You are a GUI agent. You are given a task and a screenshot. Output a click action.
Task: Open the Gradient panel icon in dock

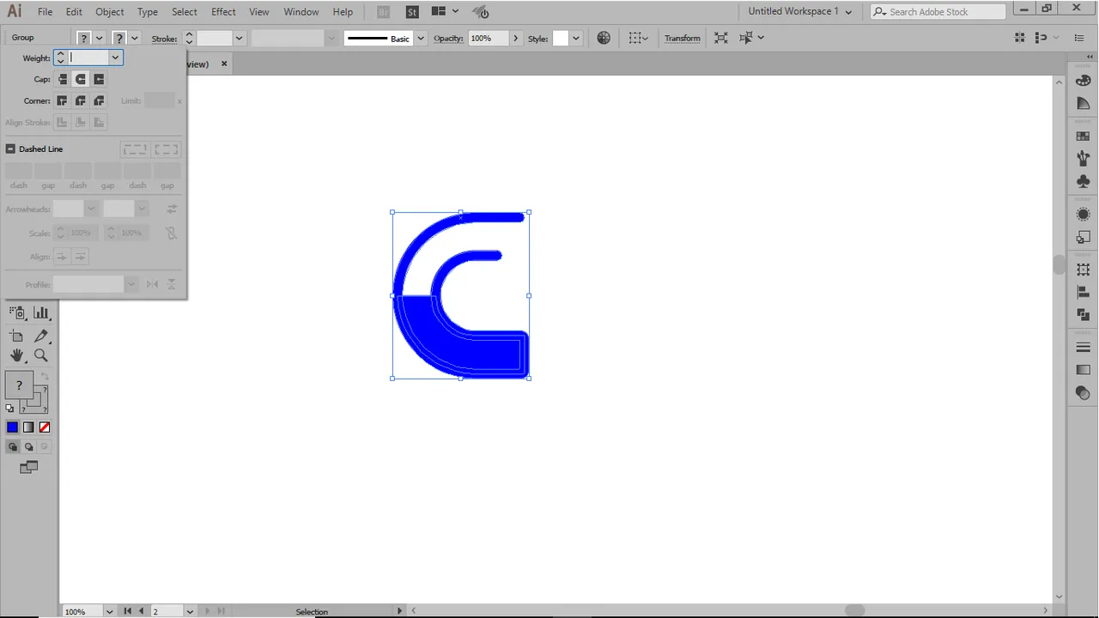click(x=1083, y=370)
